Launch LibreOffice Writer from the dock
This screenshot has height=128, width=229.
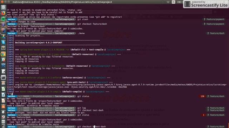click(x=3, y=95)
